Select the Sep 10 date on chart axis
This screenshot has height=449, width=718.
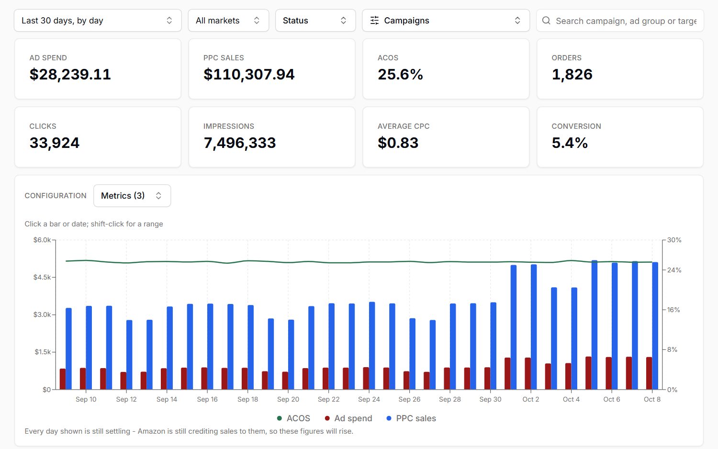point(86,399)
